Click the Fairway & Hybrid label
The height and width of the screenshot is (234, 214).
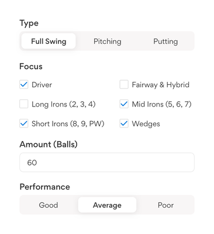click(x=161, y=85)
